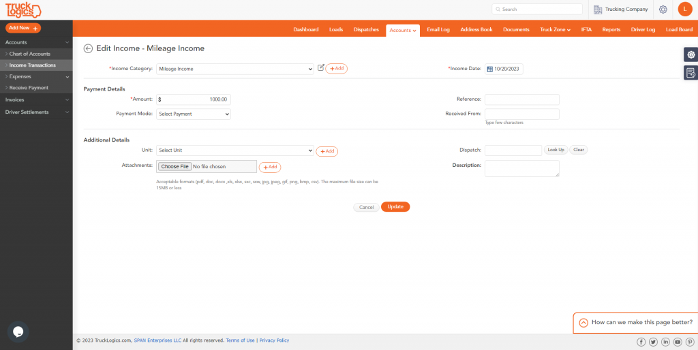
Task: Click the Trucking Company building icon
Action: coord(598,10)
